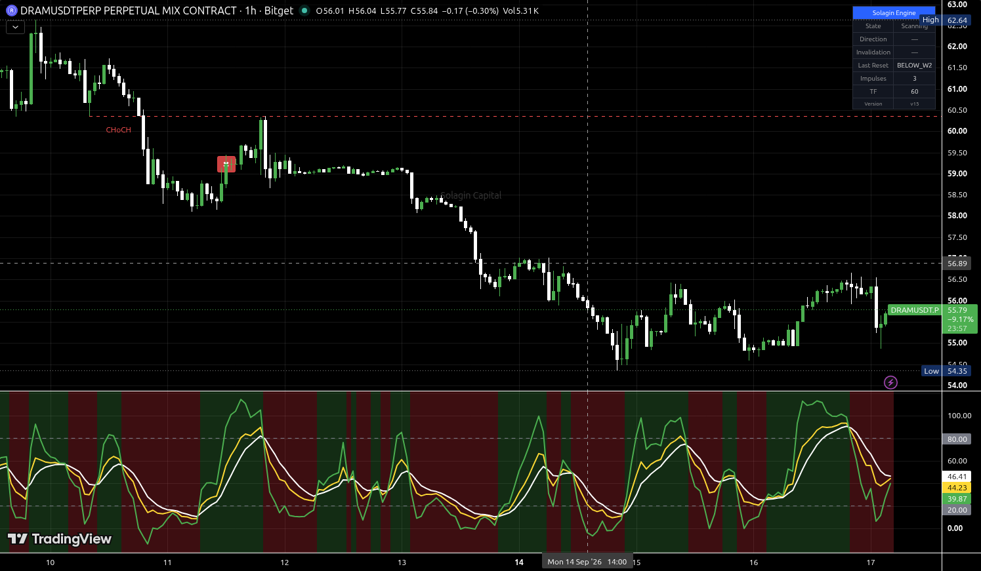Click date 13 on the time axis
The width and height of the screenshot is (981, 571).
coord(402,562)
